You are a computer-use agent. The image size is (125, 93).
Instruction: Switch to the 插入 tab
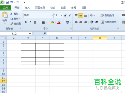click(x=27, y=8)
